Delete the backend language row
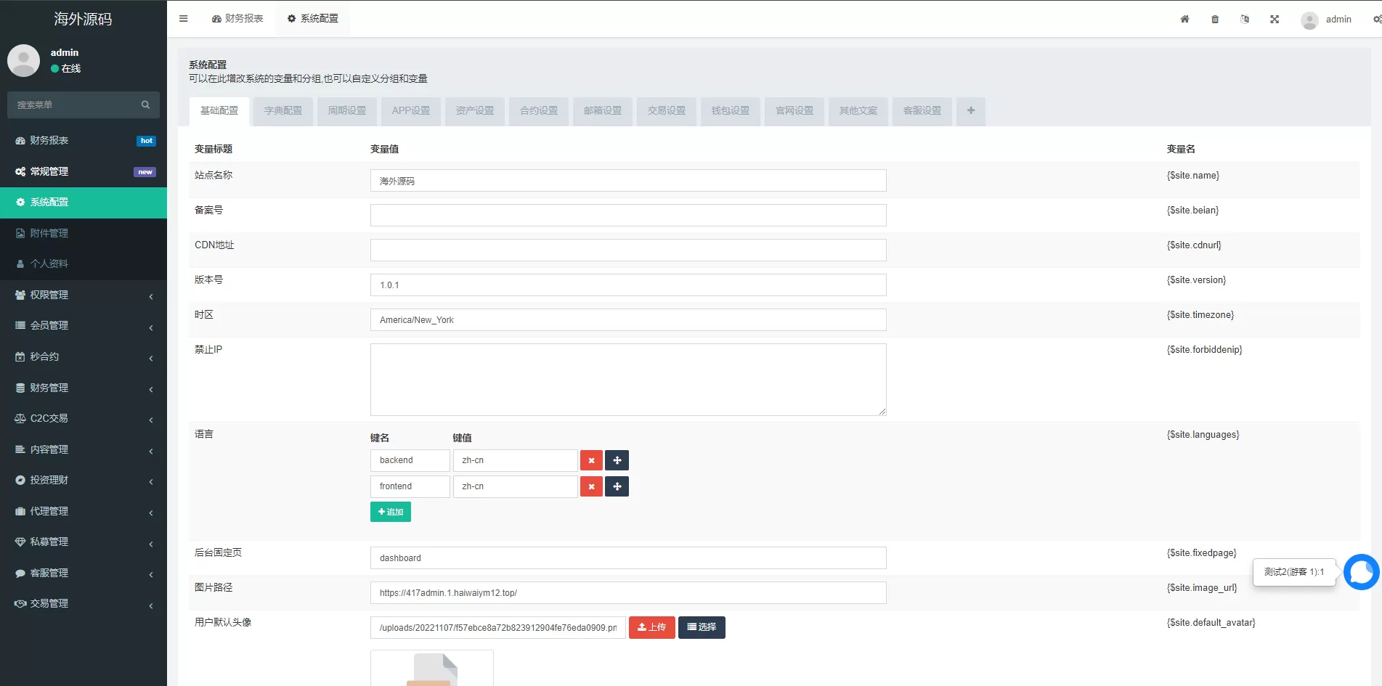This screenshot has width=1382, height=686. click(x=591, y=460)
